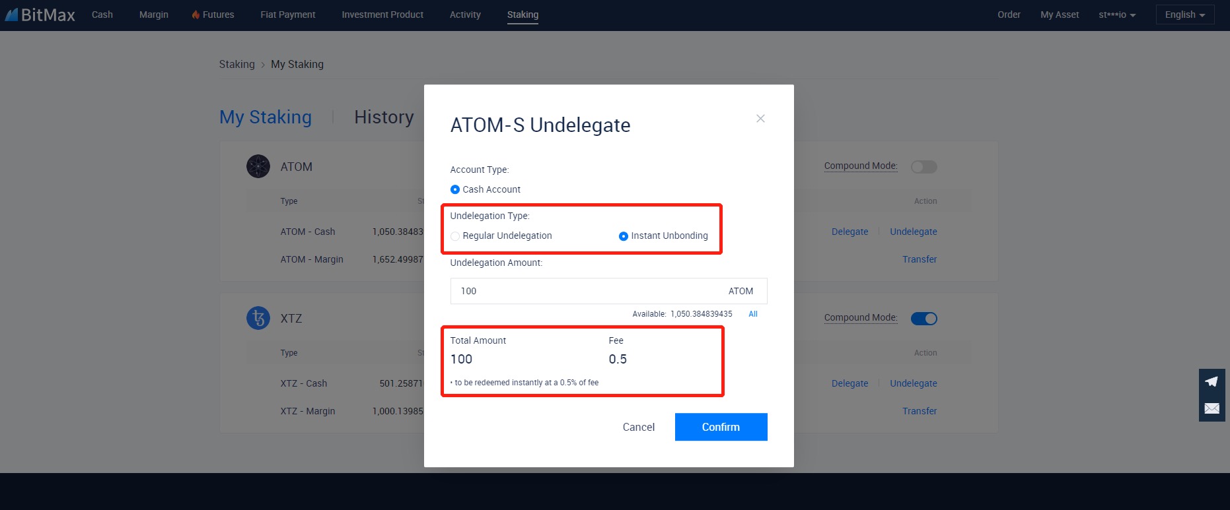1230x510 pixels.
Task: Click the ATOM coin icon
Action: pyautogui.click(x=258, y=166)
